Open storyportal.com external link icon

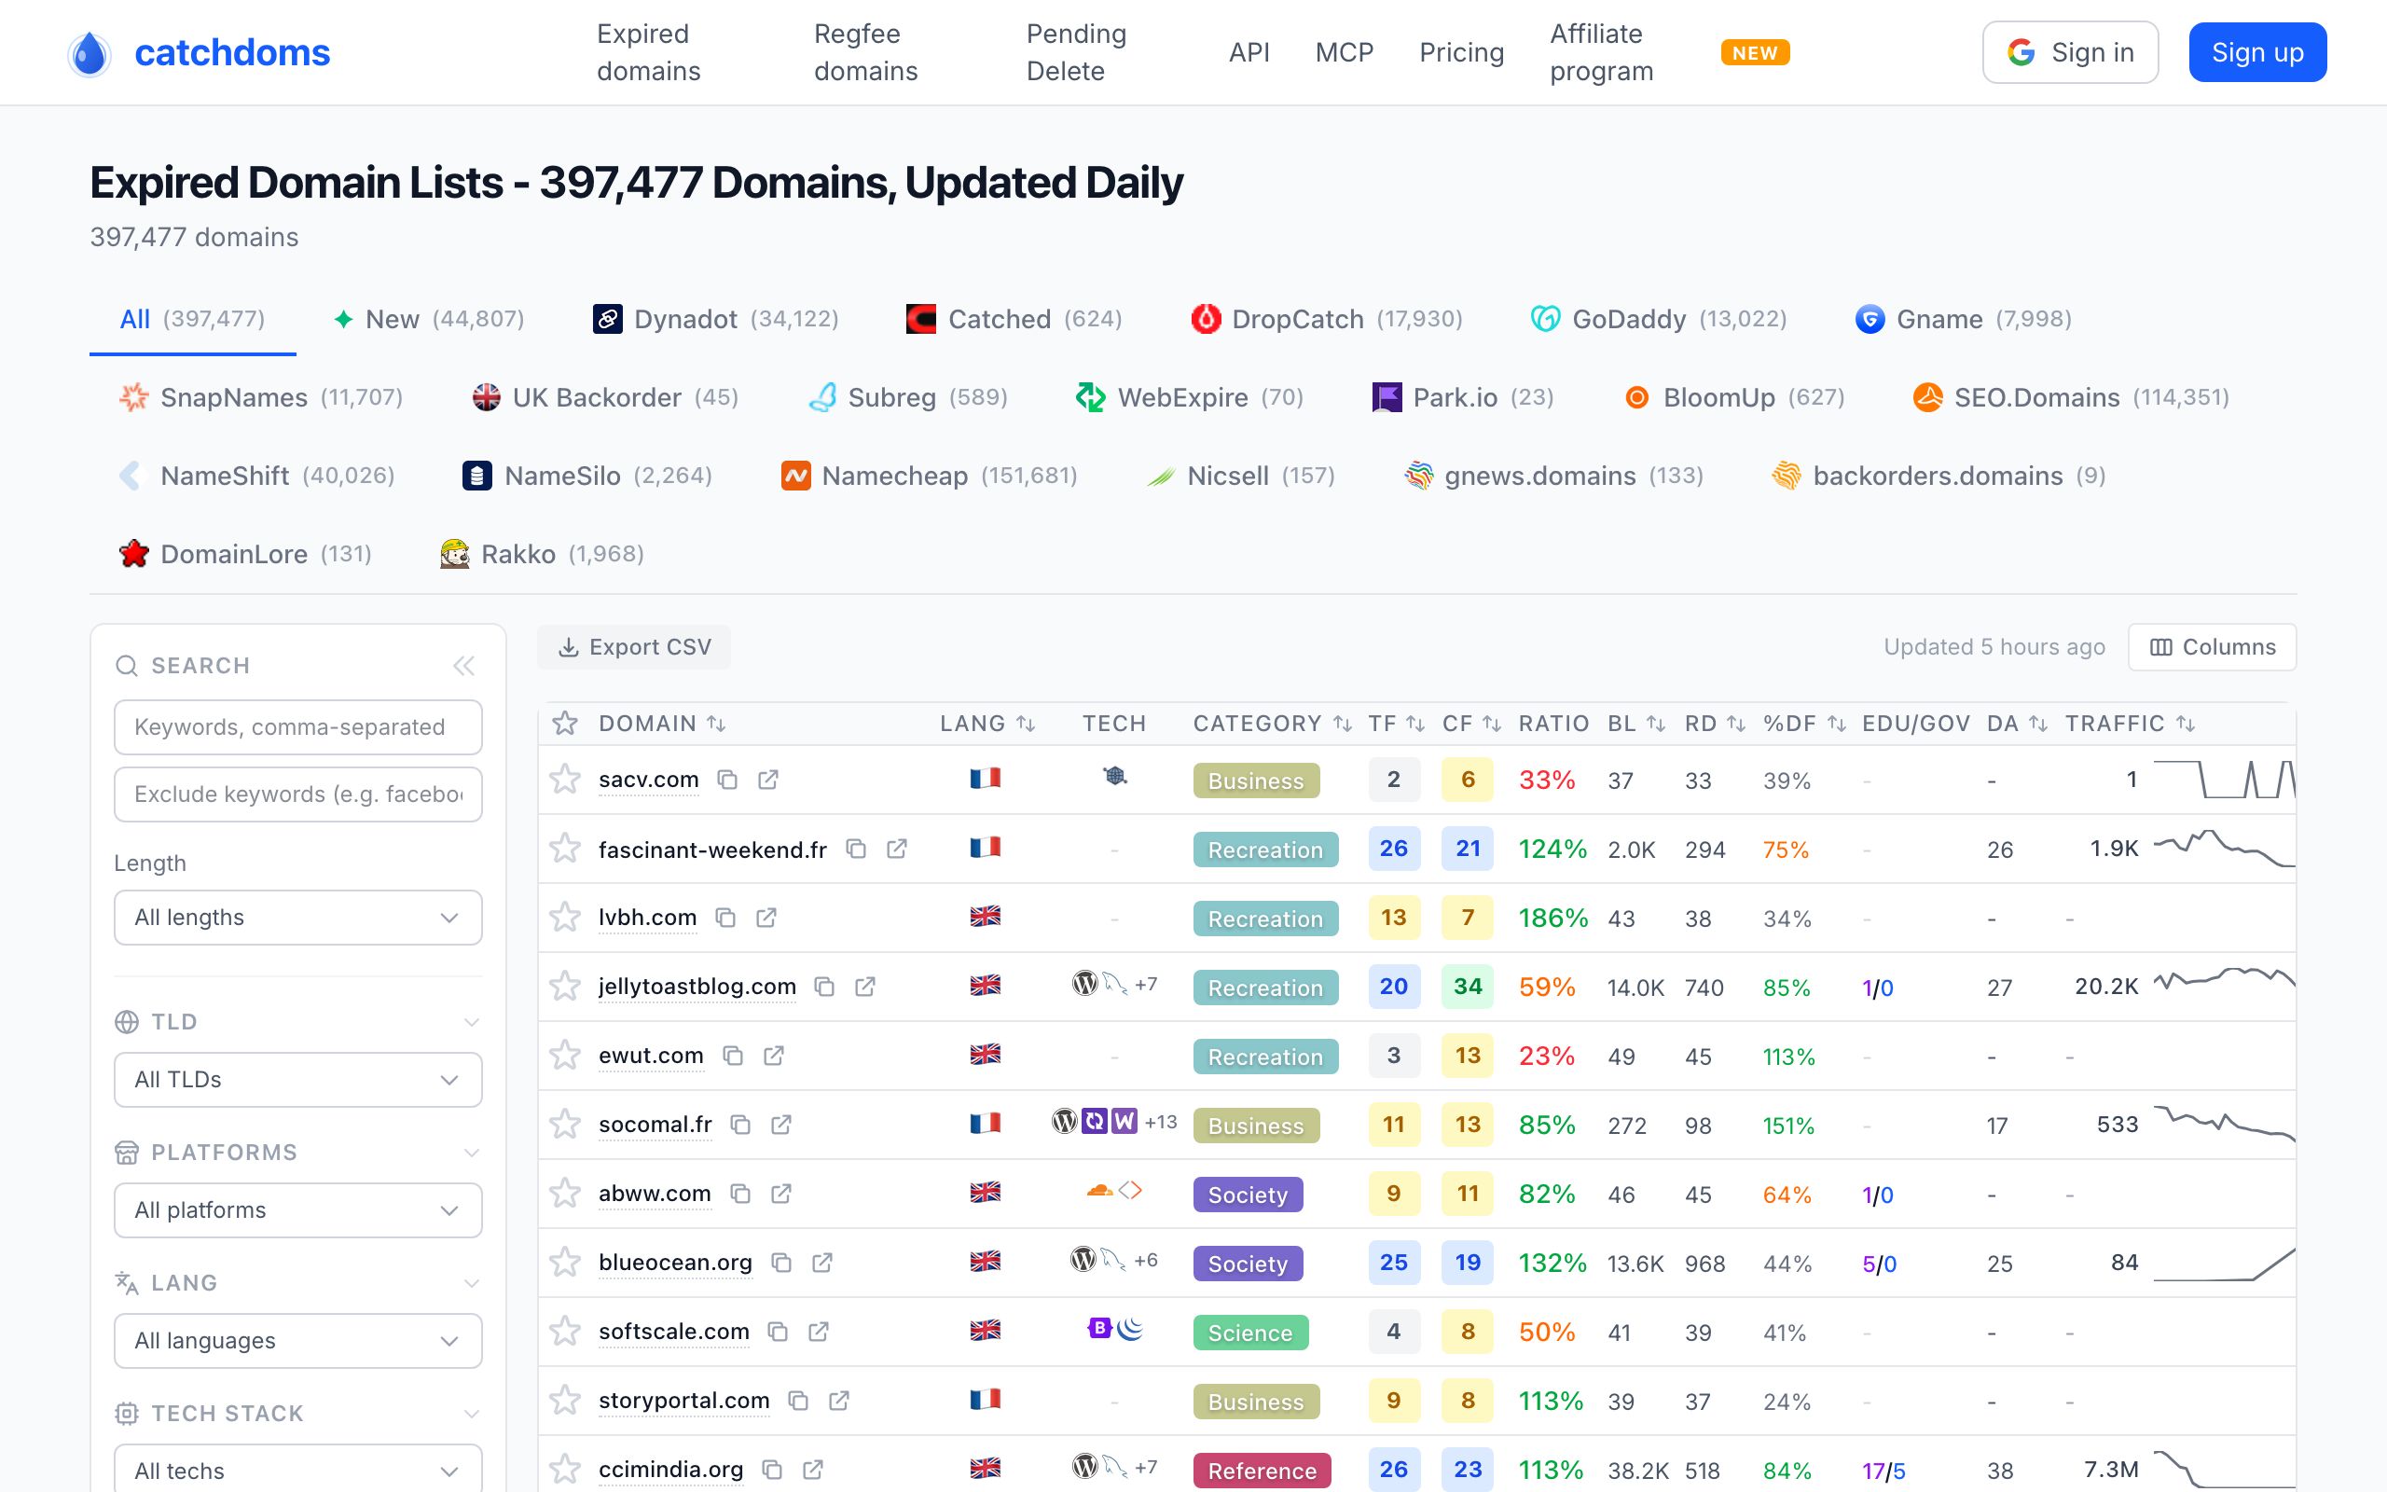coord(839,1402)
